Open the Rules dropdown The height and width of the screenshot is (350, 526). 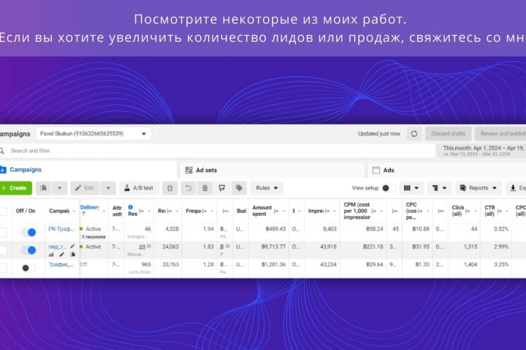click(x=267, y=188)
